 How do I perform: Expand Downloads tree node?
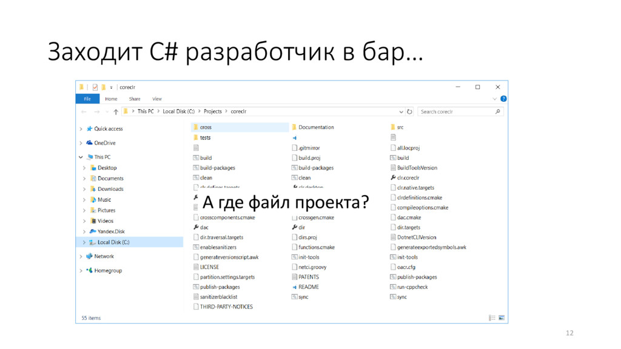(84, 189)
